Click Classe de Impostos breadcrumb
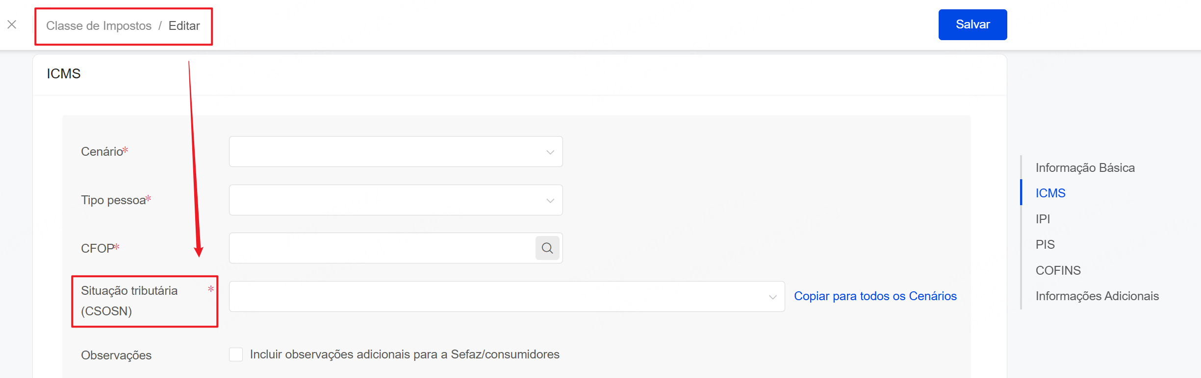This screenshot has height=378, width=1201. [x=99, y=26]
